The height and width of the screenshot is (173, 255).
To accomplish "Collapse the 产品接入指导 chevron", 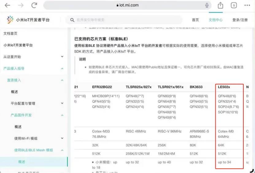I will (62, 69).
